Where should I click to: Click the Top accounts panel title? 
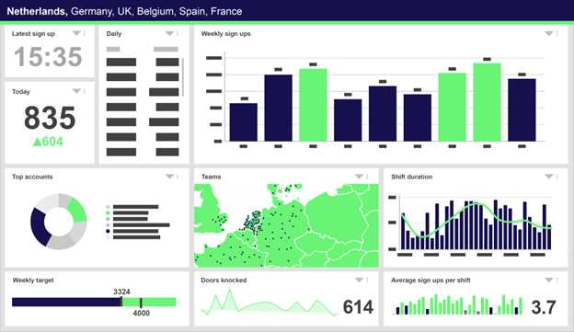coord(32,177)
